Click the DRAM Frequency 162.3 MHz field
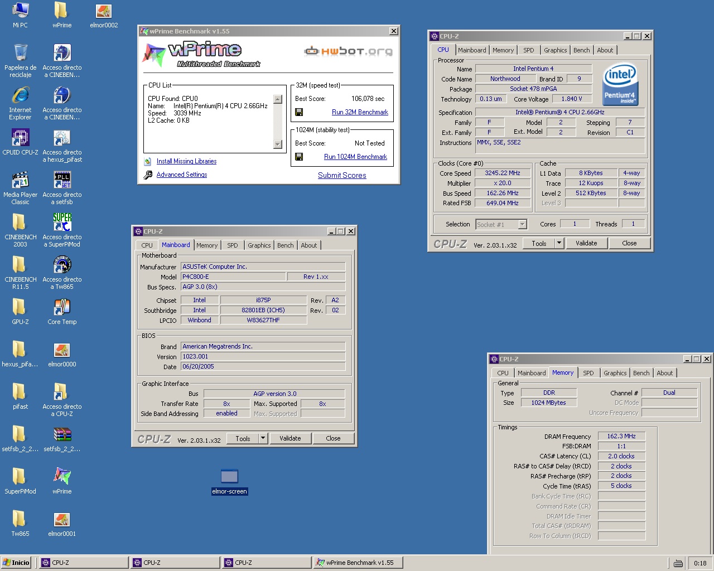The image size is (714, 571). tap(621, 436)
